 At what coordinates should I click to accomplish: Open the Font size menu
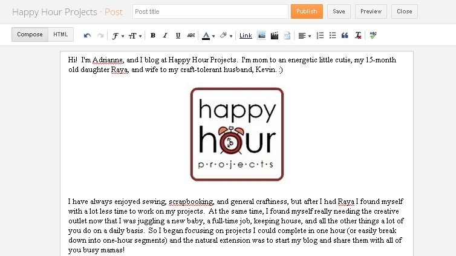coord(135,36)
